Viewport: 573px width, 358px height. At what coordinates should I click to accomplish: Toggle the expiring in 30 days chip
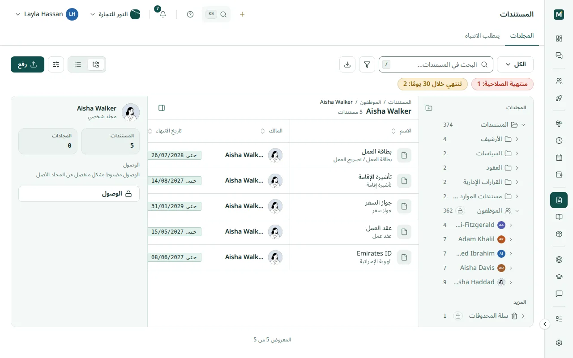tap(432, 84)
